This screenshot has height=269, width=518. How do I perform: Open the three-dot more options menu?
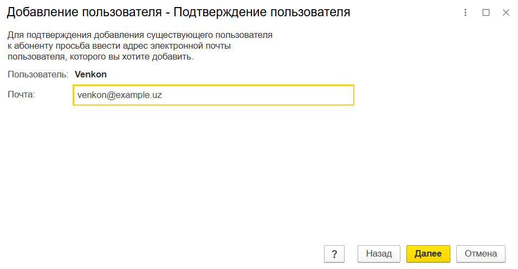[x=465, y=12]
